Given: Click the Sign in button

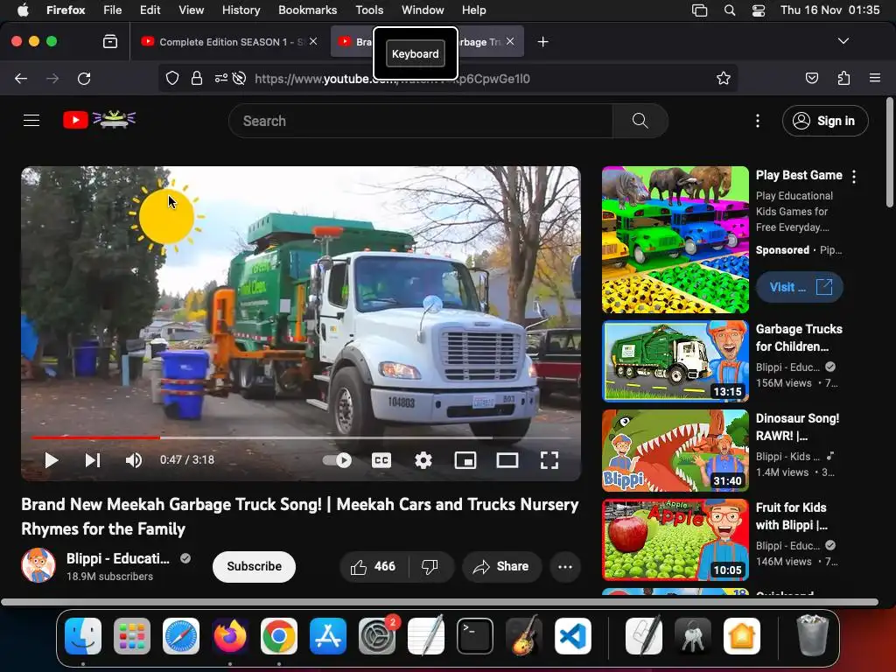Looking at the screenshot, I should pos(825,121).
